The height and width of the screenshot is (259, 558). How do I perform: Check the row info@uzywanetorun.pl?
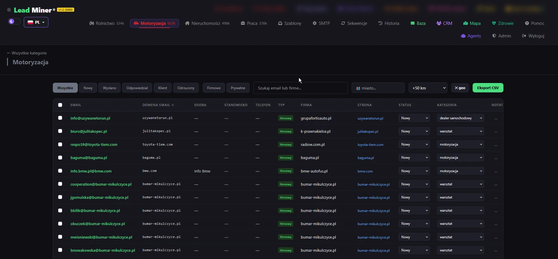click(60, 118)
